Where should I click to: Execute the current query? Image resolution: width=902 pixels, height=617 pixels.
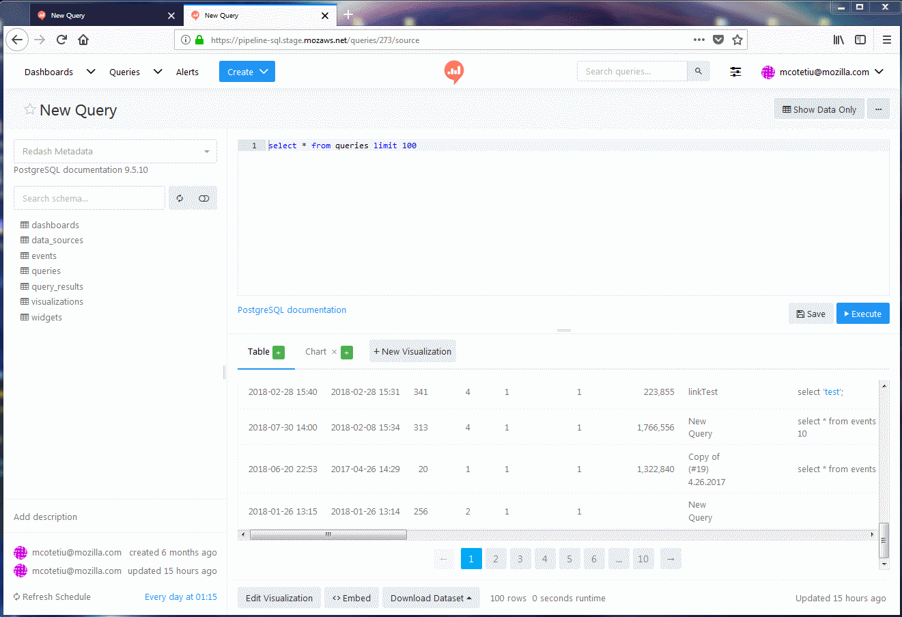(x=862, y=313)
